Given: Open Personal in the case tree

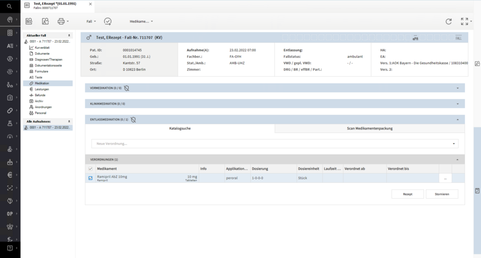Looking at the screenshot, I should (x=40, y=113).
